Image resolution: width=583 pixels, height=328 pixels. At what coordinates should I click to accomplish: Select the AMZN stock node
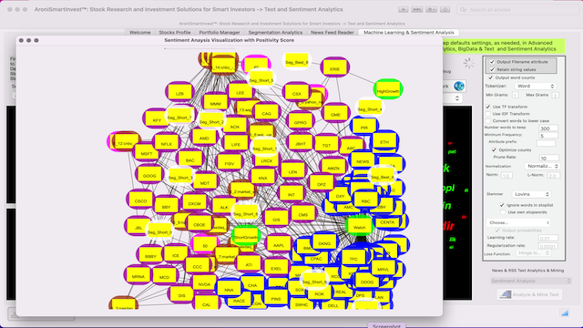click(x=333, y=168)
